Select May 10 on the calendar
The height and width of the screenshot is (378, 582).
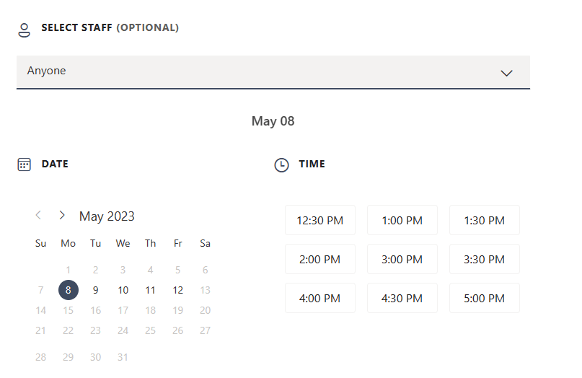[123, 290]
